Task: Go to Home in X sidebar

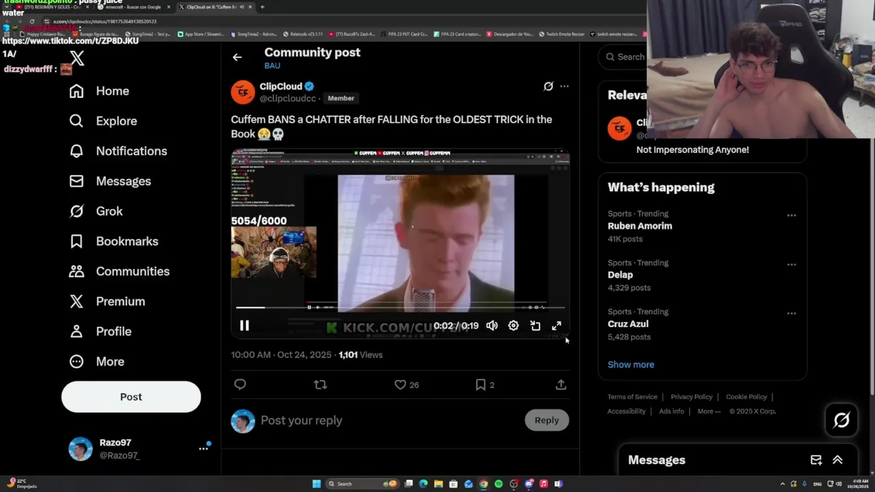Action: 99,91
